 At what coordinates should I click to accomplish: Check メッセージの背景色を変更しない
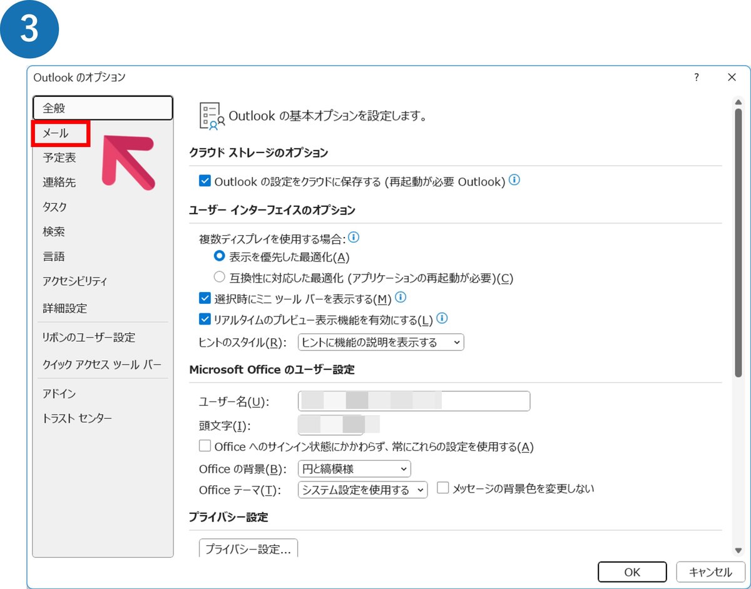(x=443, y=488)
